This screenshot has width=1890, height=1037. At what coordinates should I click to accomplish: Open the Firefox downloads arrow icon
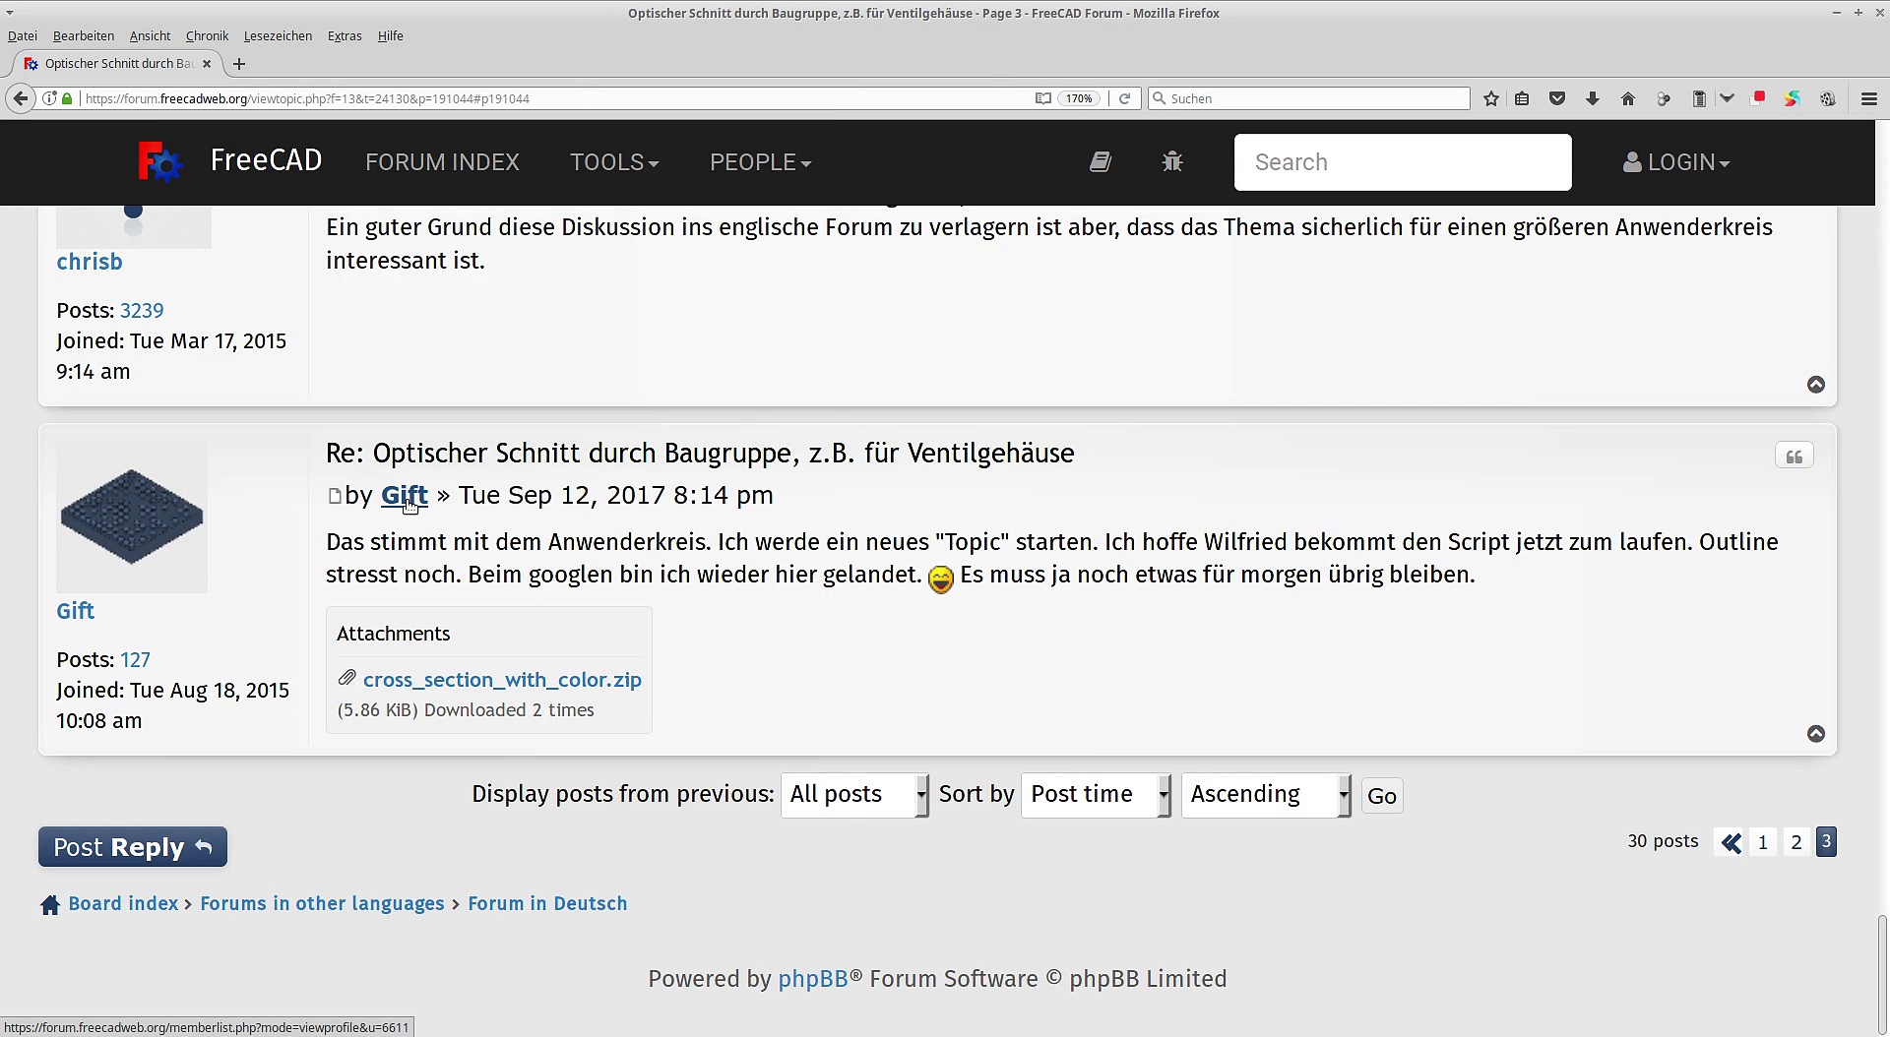pos(1592,98)
